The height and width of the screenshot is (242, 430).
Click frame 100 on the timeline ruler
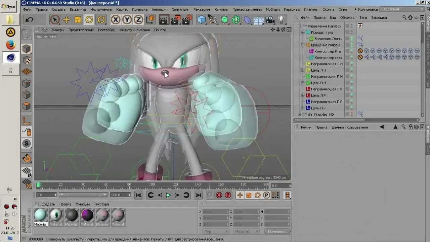click(152, 185)
